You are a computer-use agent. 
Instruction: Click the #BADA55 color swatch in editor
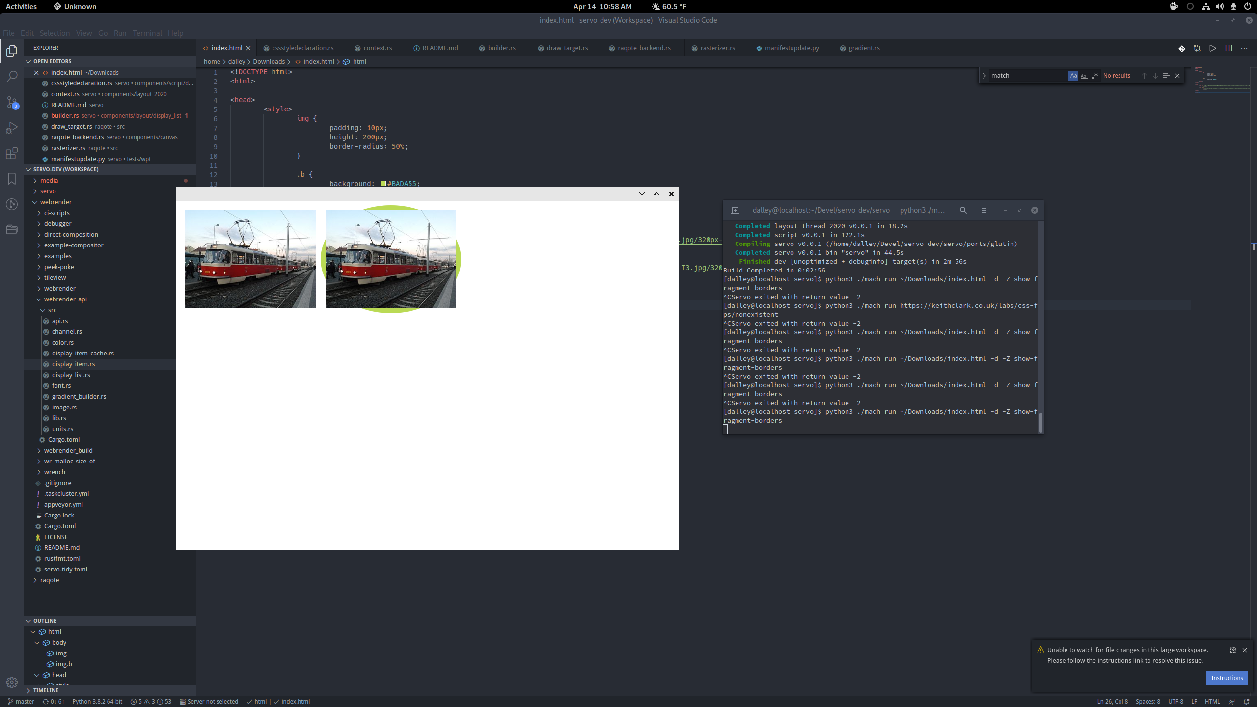pos(383,184)
